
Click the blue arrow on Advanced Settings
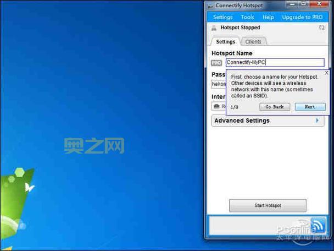pos(317,121)
